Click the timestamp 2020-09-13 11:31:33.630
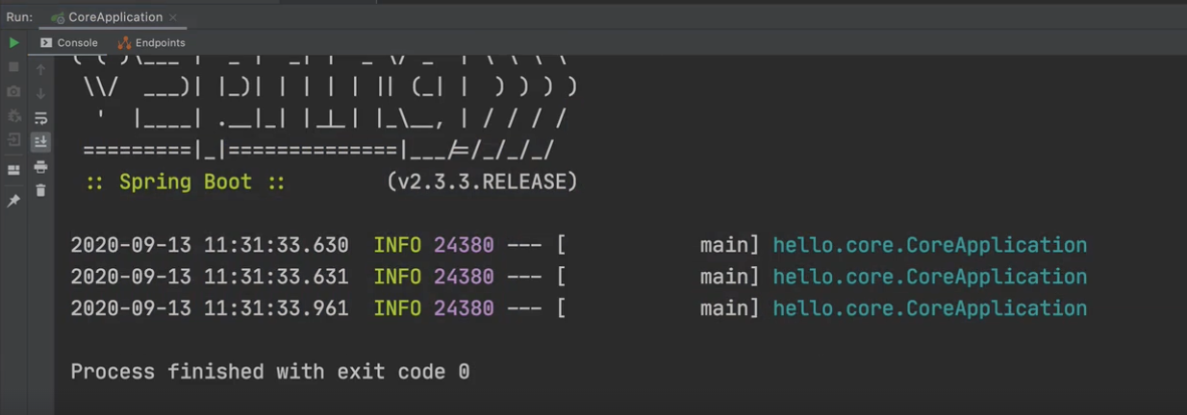 [210, 245]
